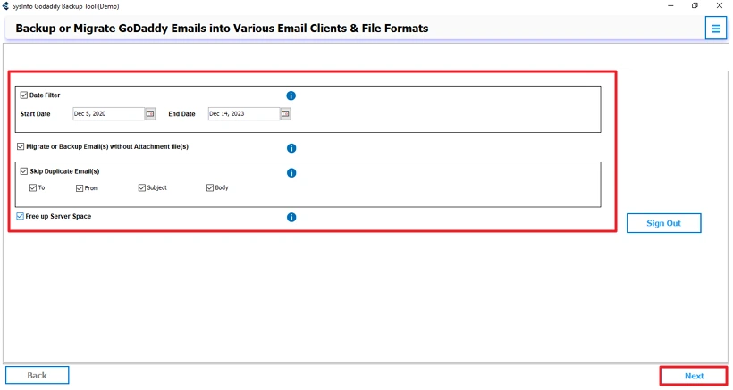This screenshot has height=390, width=733.
Task: Click the Start Date field showing Dec 5, 2020
Action: point(108,114)
